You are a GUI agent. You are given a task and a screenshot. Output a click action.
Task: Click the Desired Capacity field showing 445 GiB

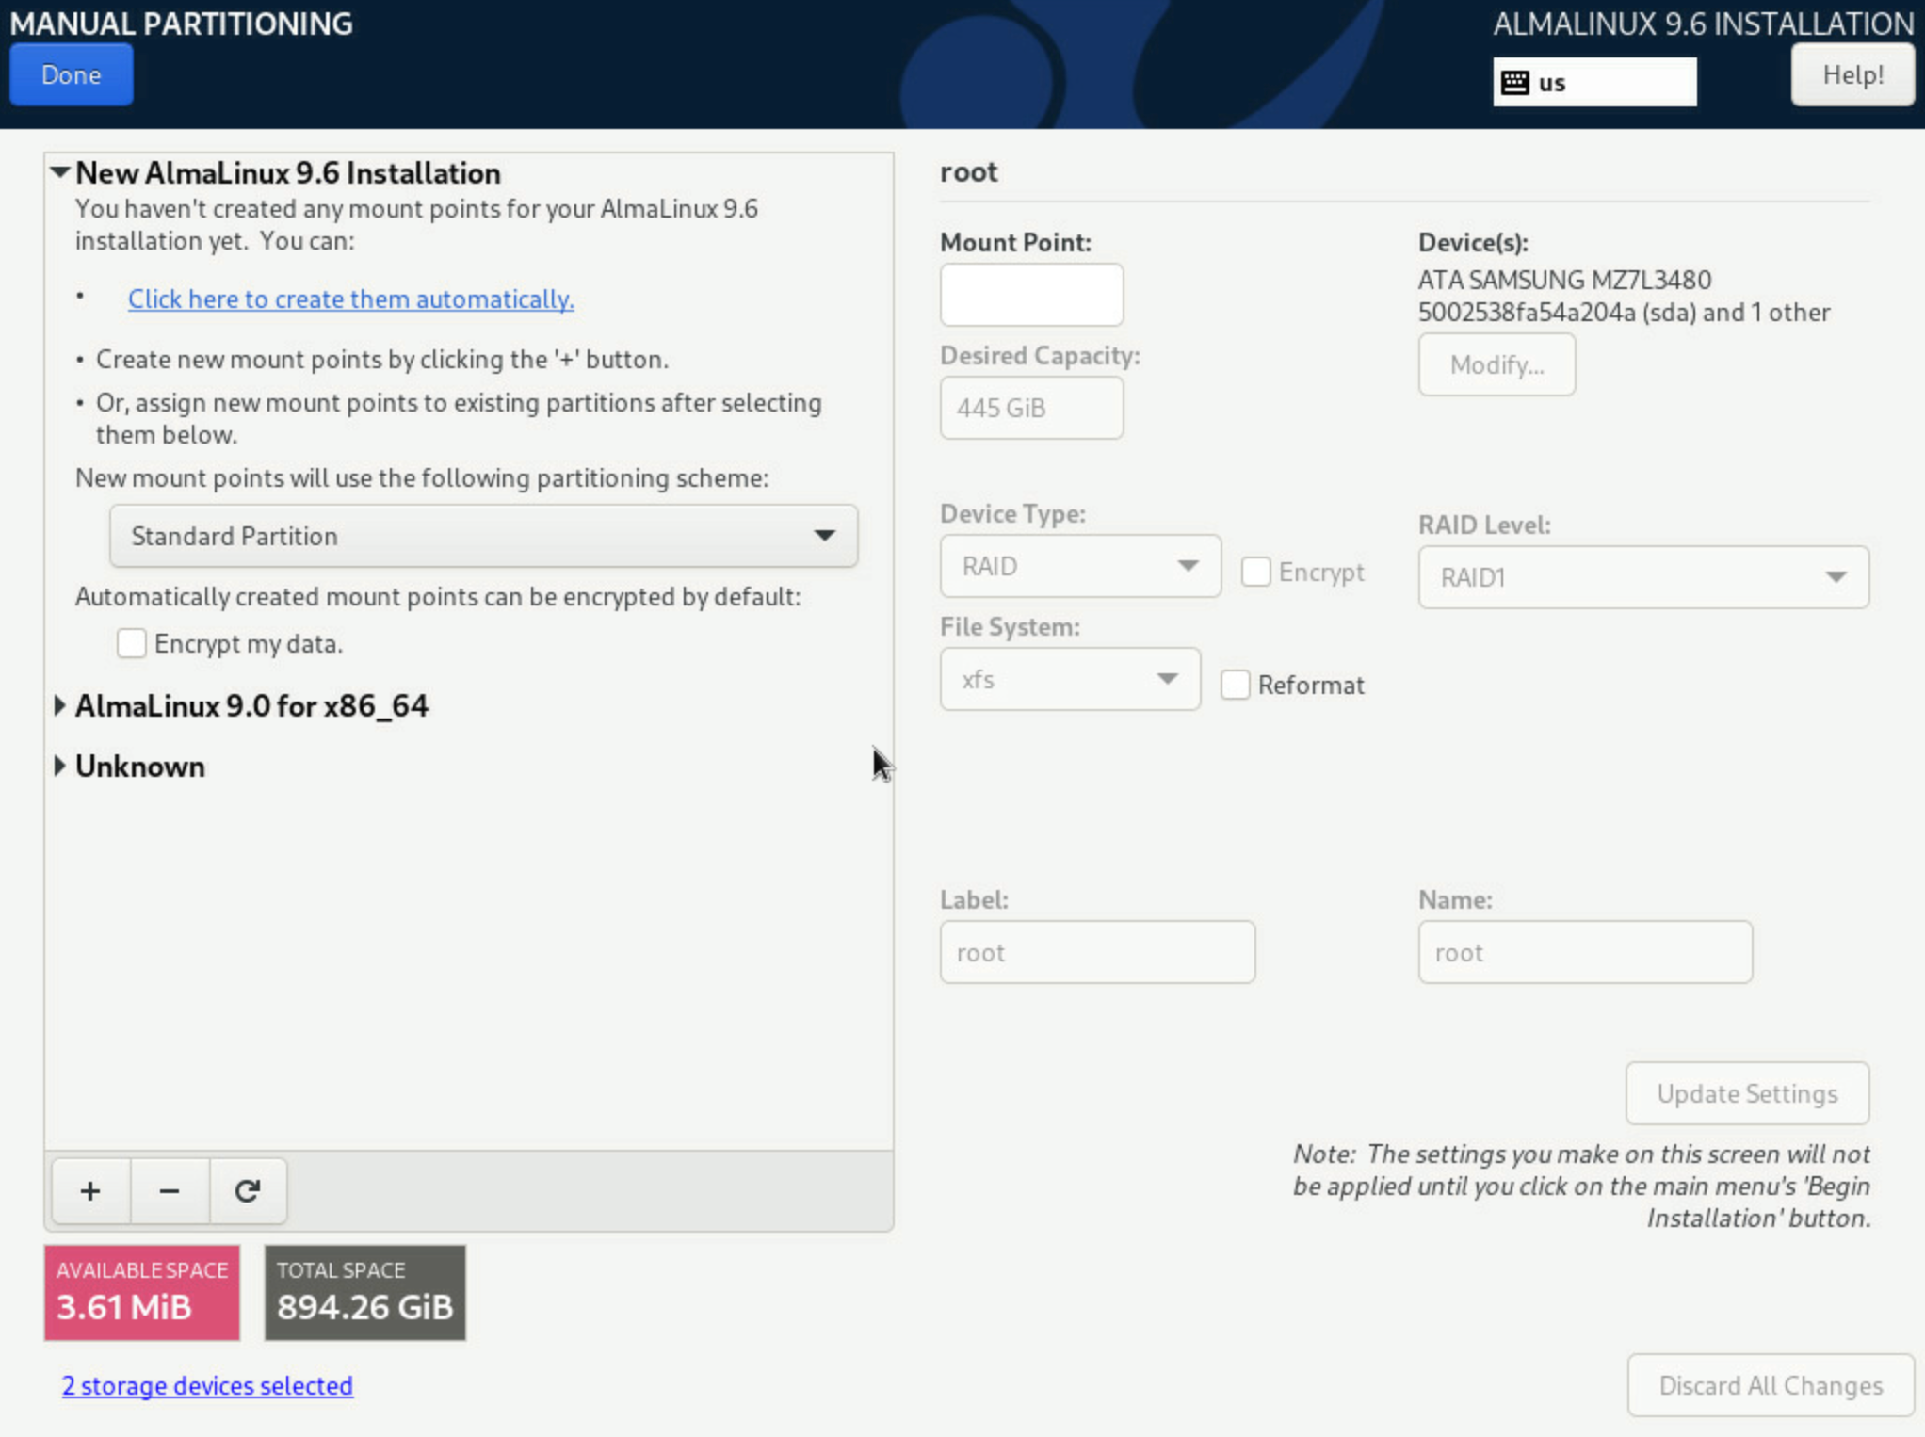point(1031,408)
